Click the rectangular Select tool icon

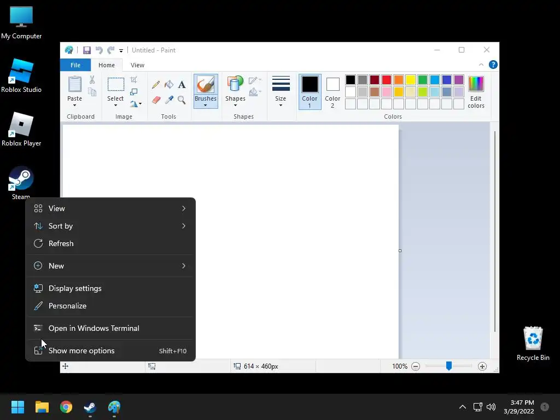(x=116, y=84)
